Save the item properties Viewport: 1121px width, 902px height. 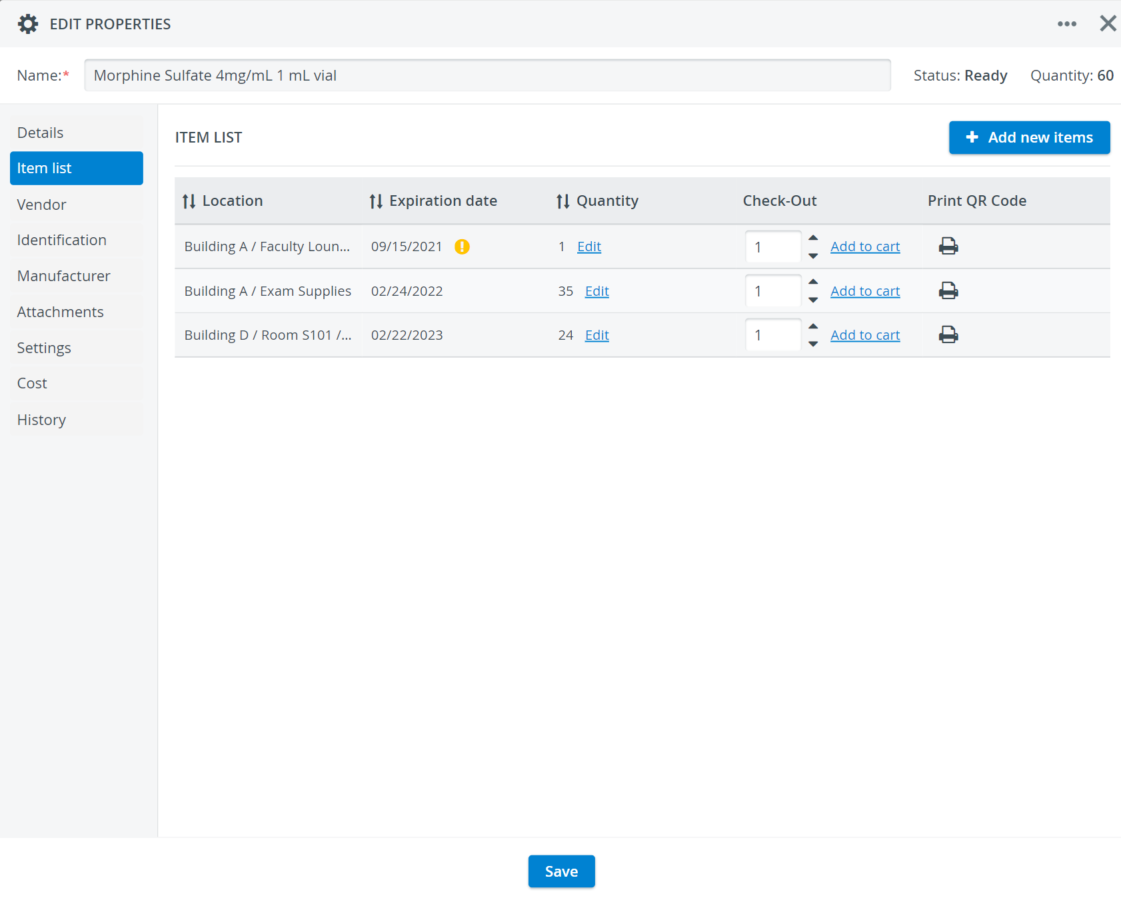coord(561,871)
